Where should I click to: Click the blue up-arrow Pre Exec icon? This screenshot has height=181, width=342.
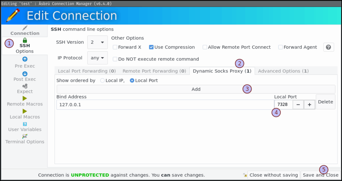tap(25, 59)
